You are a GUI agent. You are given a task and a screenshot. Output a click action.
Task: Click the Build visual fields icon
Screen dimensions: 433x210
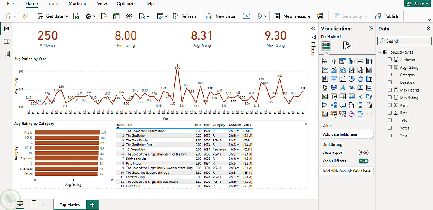pyautogui.click(x=326, y=45)
